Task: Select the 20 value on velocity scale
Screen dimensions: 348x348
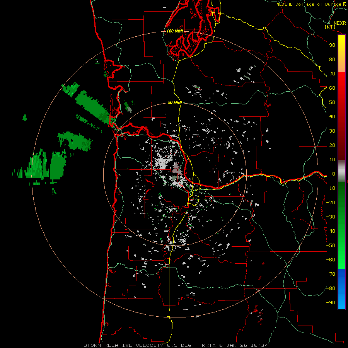Action: pyautogui.click(x=332, y=145)
